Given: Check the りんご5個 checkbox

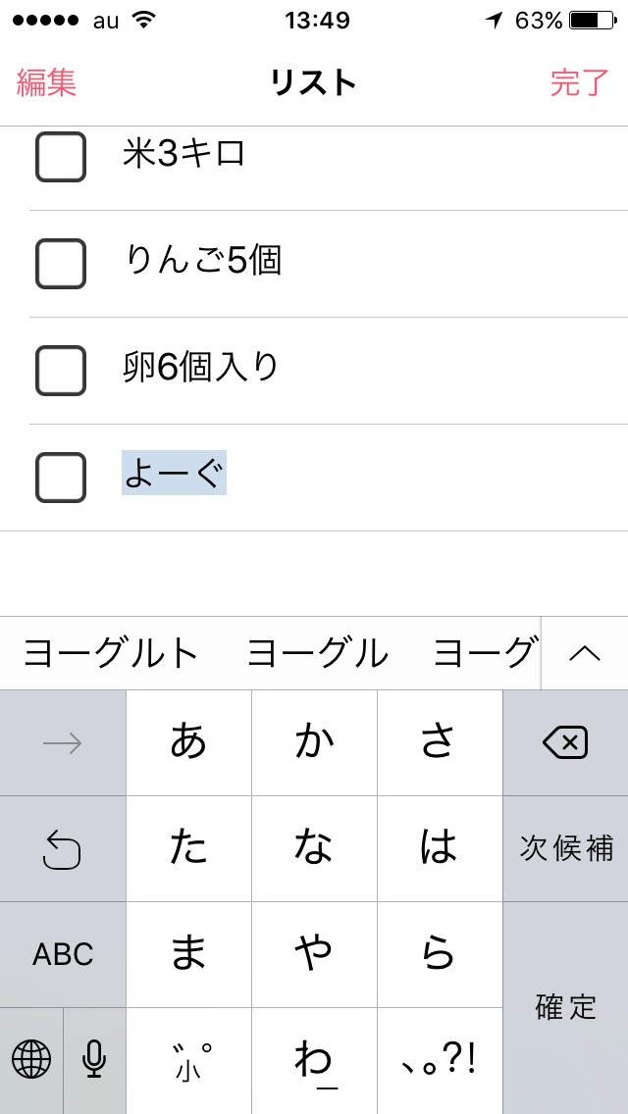Looking at the screenshot, I should tap(61, 263).
